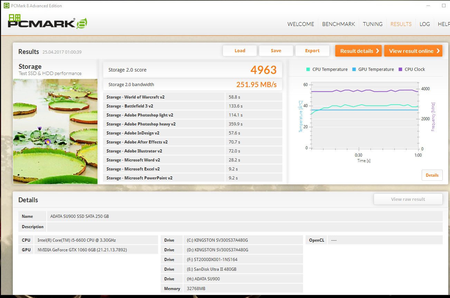Select the Storage 2.0 score 4963
The width and height of the screenshot is (450, 298).
click(263, 70)
